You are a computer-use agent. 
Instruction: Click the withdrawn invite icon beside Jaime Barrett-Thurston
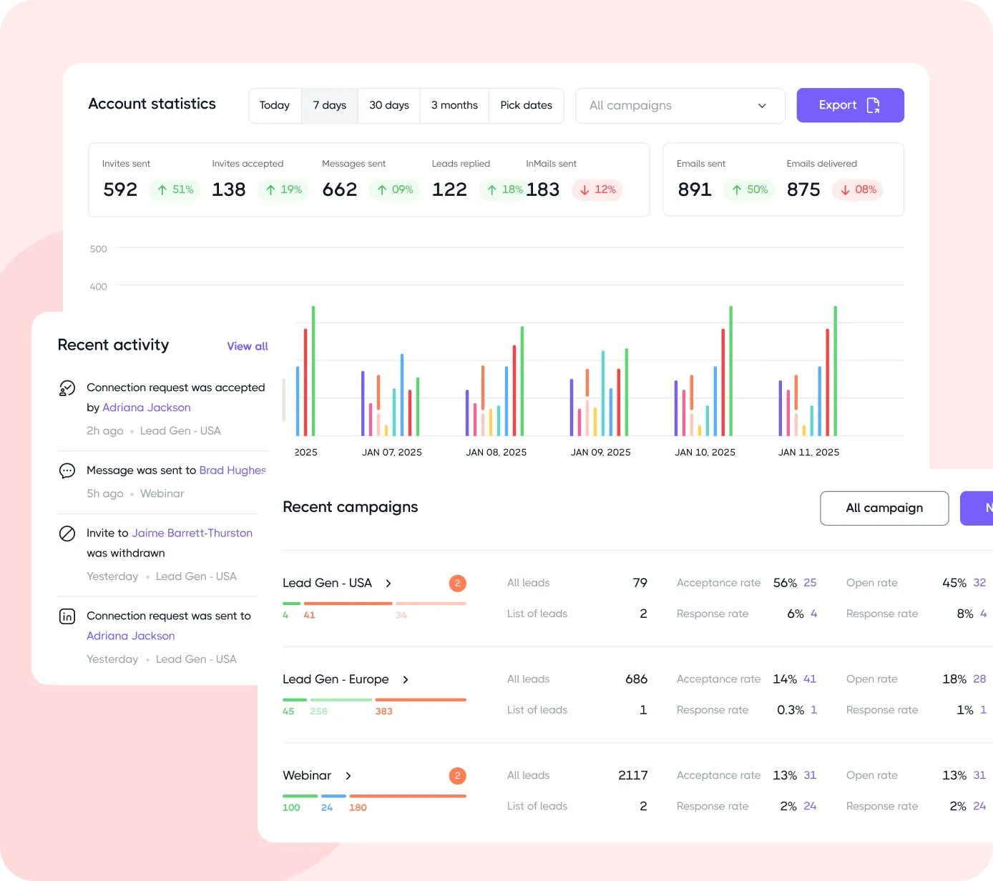67,533
